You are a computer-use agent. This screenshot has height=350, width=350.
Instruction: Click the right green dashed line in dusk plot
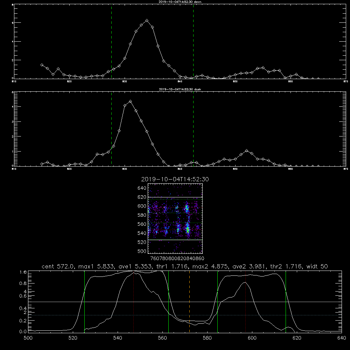(193, 129)
